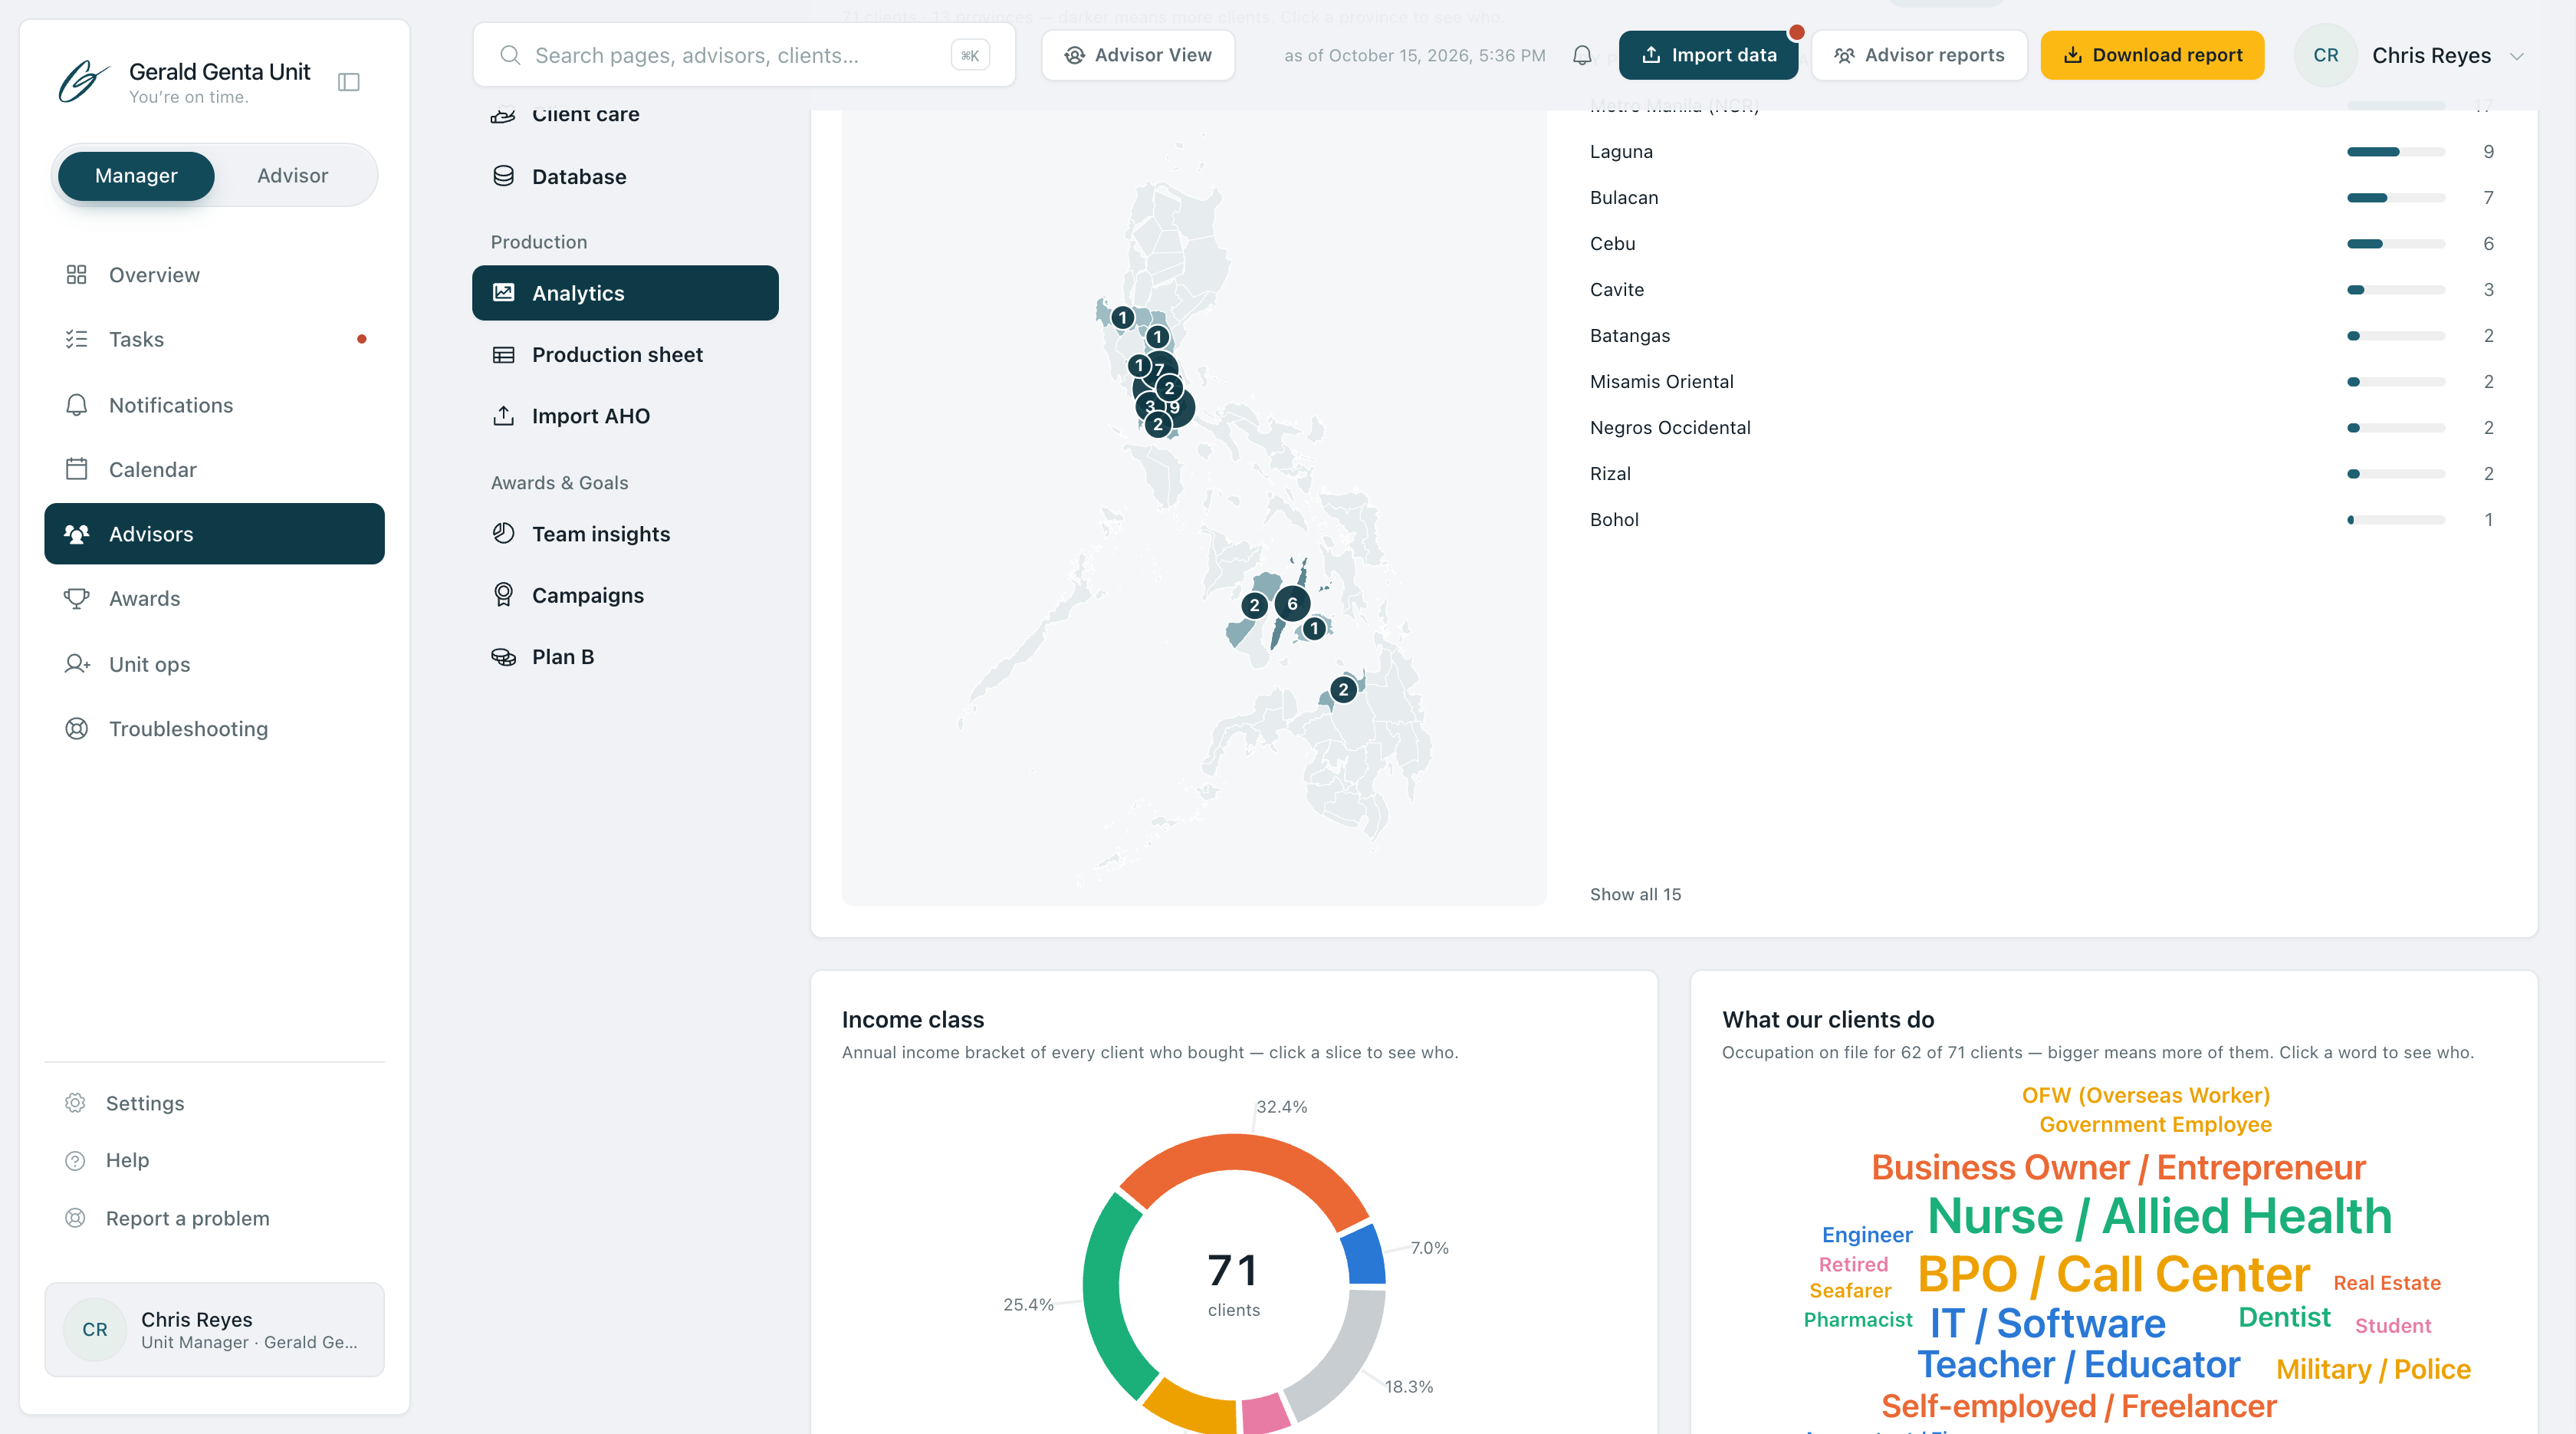Screen dimensions: 2576x1434
Task: Open the Calendar page
Action: [x=214, y=469]
